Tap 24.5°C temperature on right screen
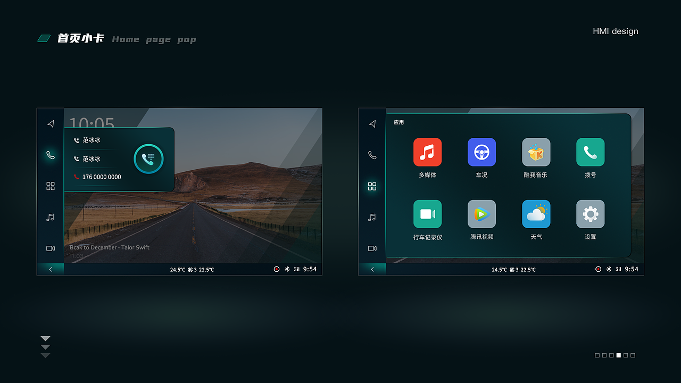681x383 pixels. pyautogui.click(x=500, y=270)
